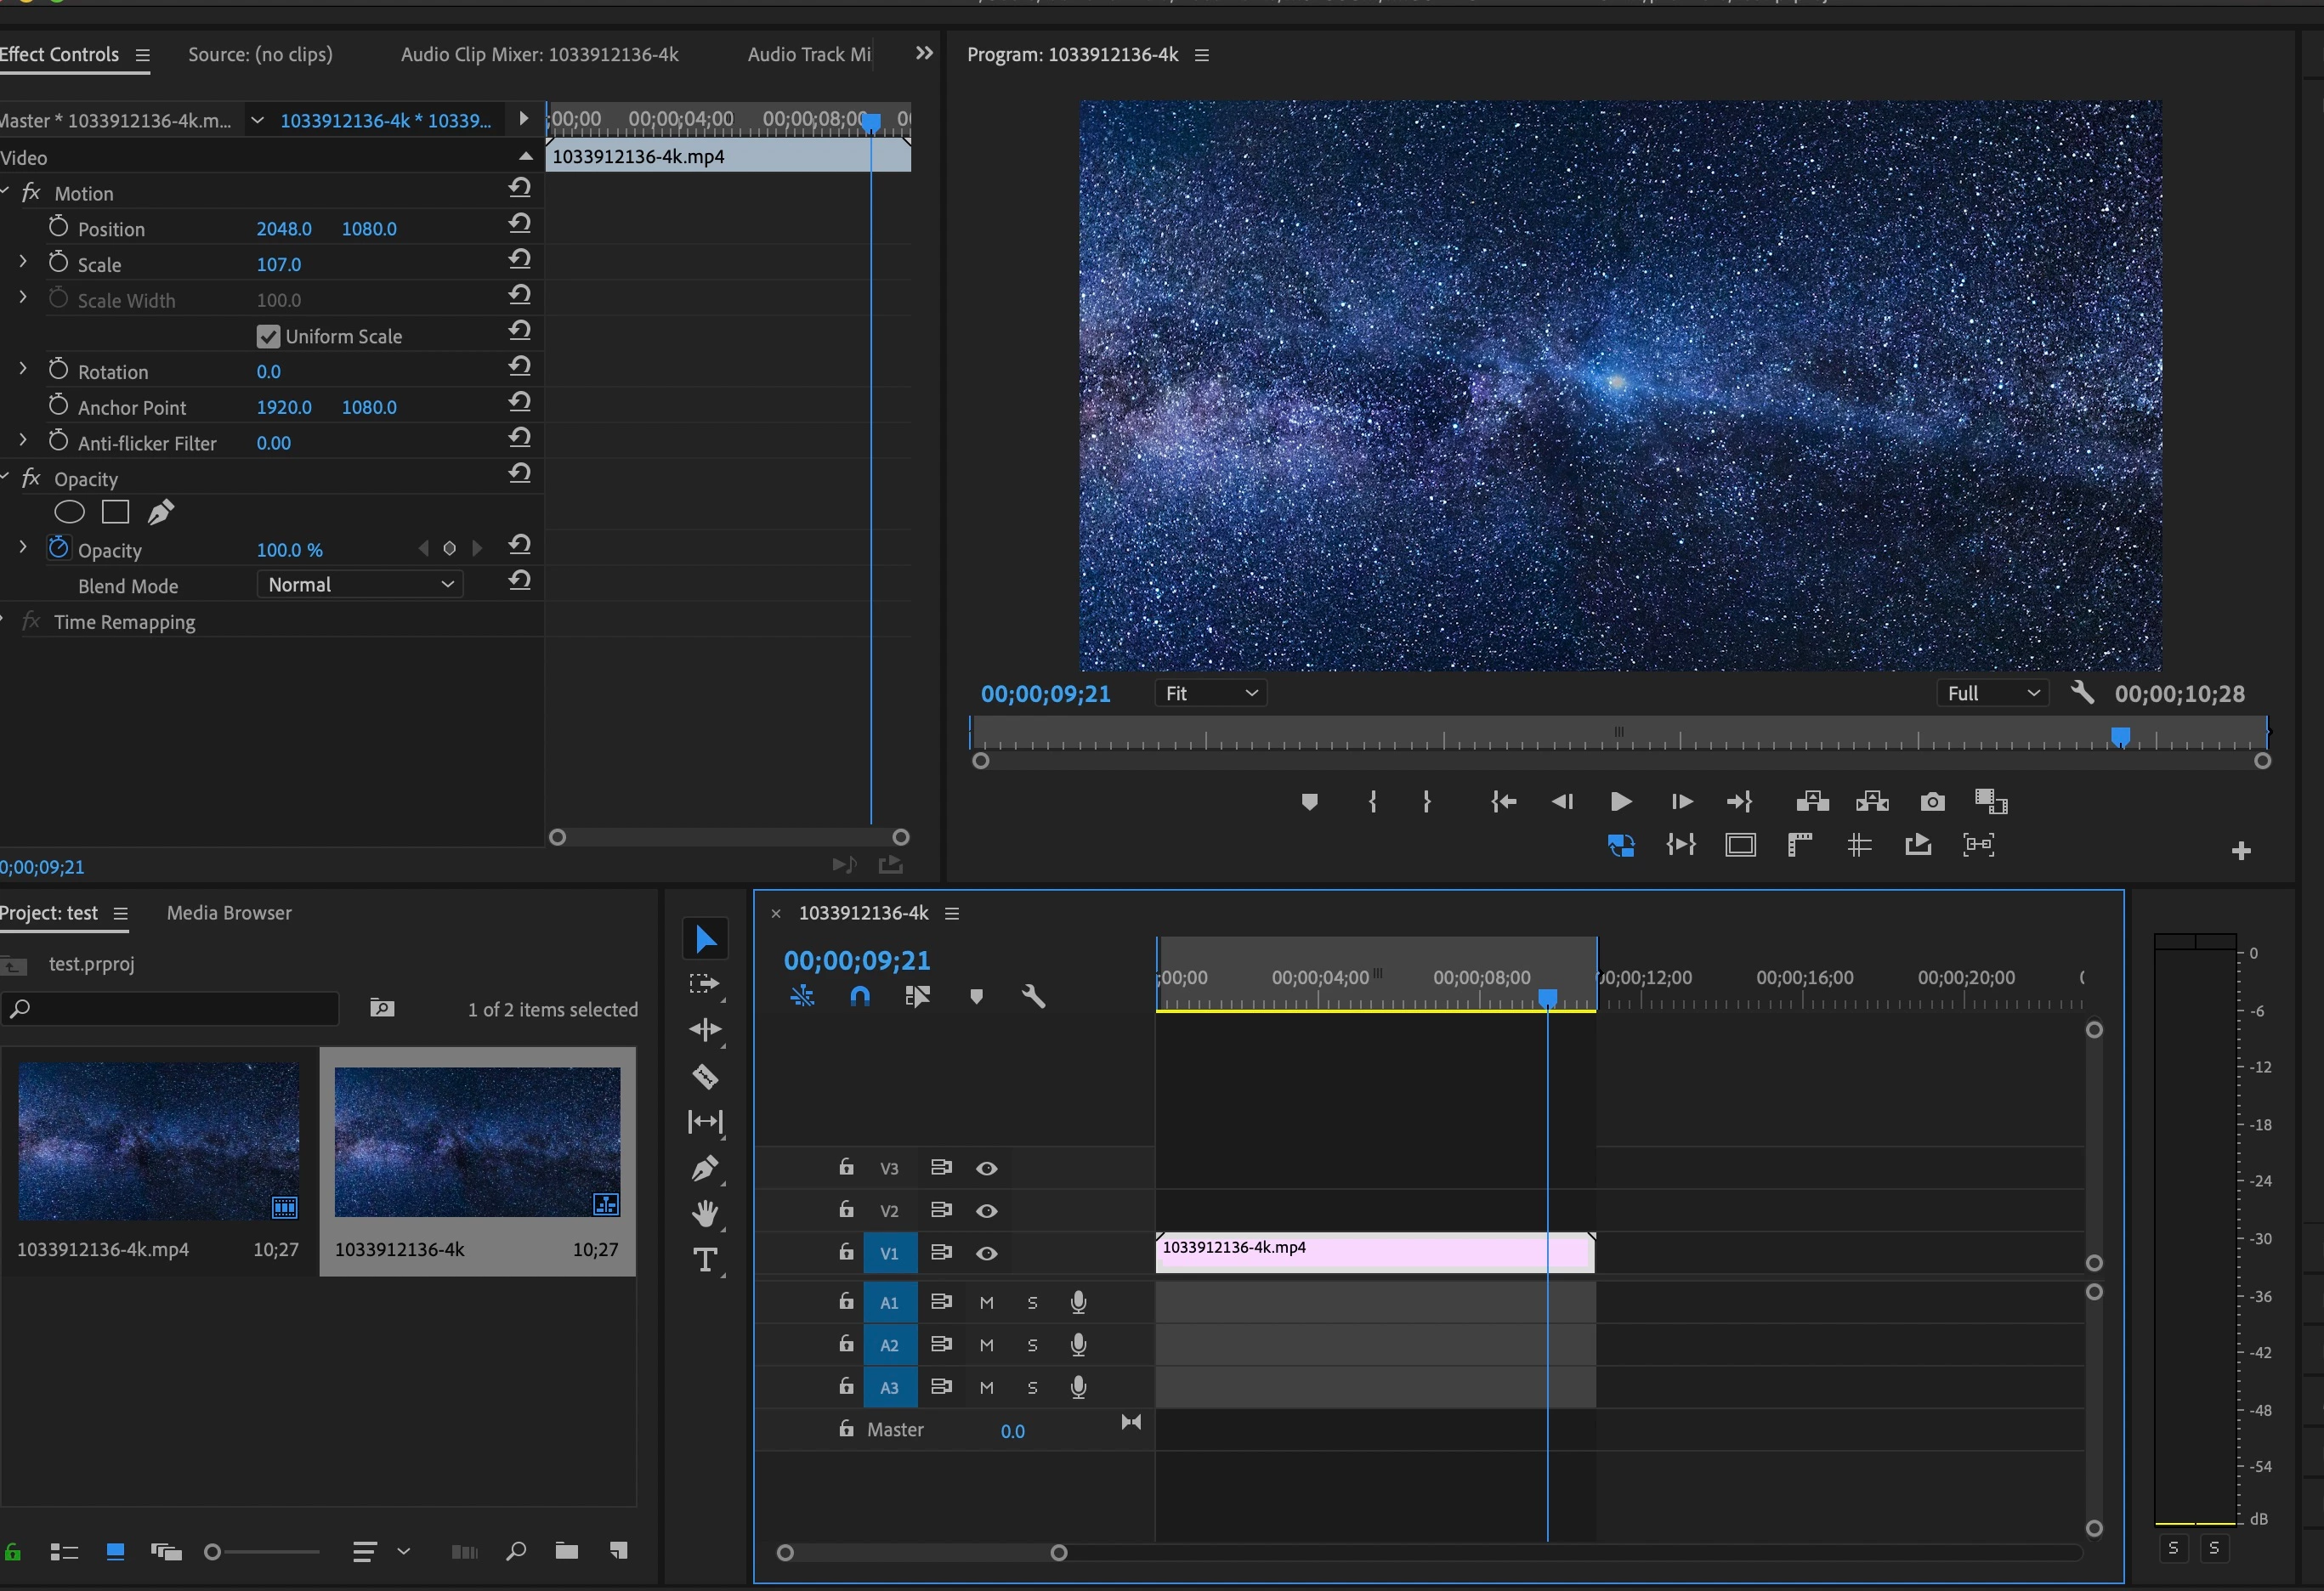The width and height of the screenshot is (2324, 1591).
Task: Select the Type tool
Action: click(x=705, y=1260)
